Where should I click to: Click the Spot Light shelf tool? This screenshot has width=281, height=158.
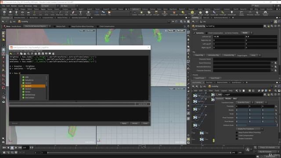click(149, 13)
